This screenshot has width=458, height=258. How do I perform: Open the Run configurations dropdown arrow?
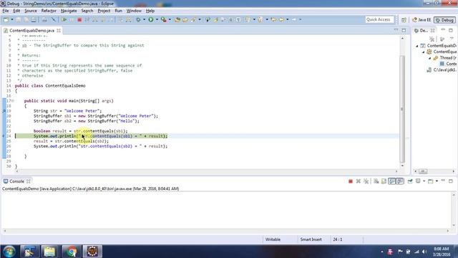(x=157, y=19)
